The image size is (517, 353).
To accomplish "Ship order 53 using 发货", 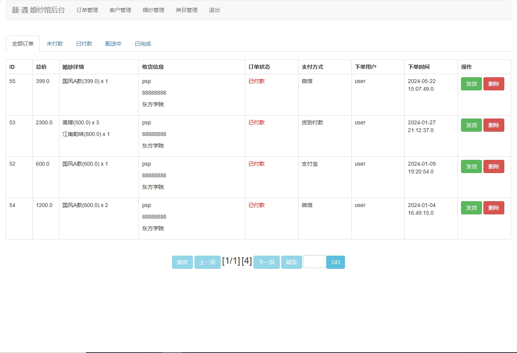I will coord(471,125).
